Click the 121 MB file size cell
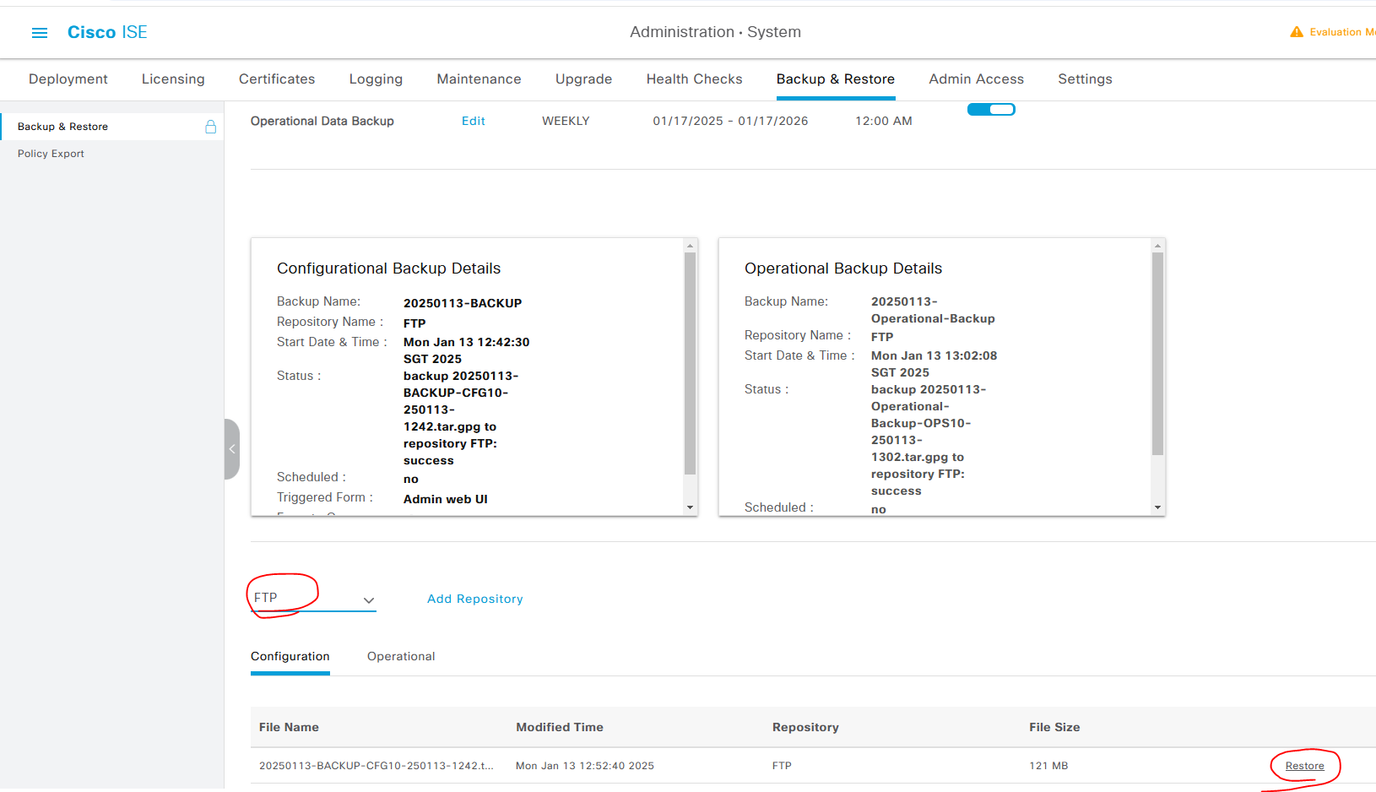The image size is (1376, 792). tap(1048, 766)
